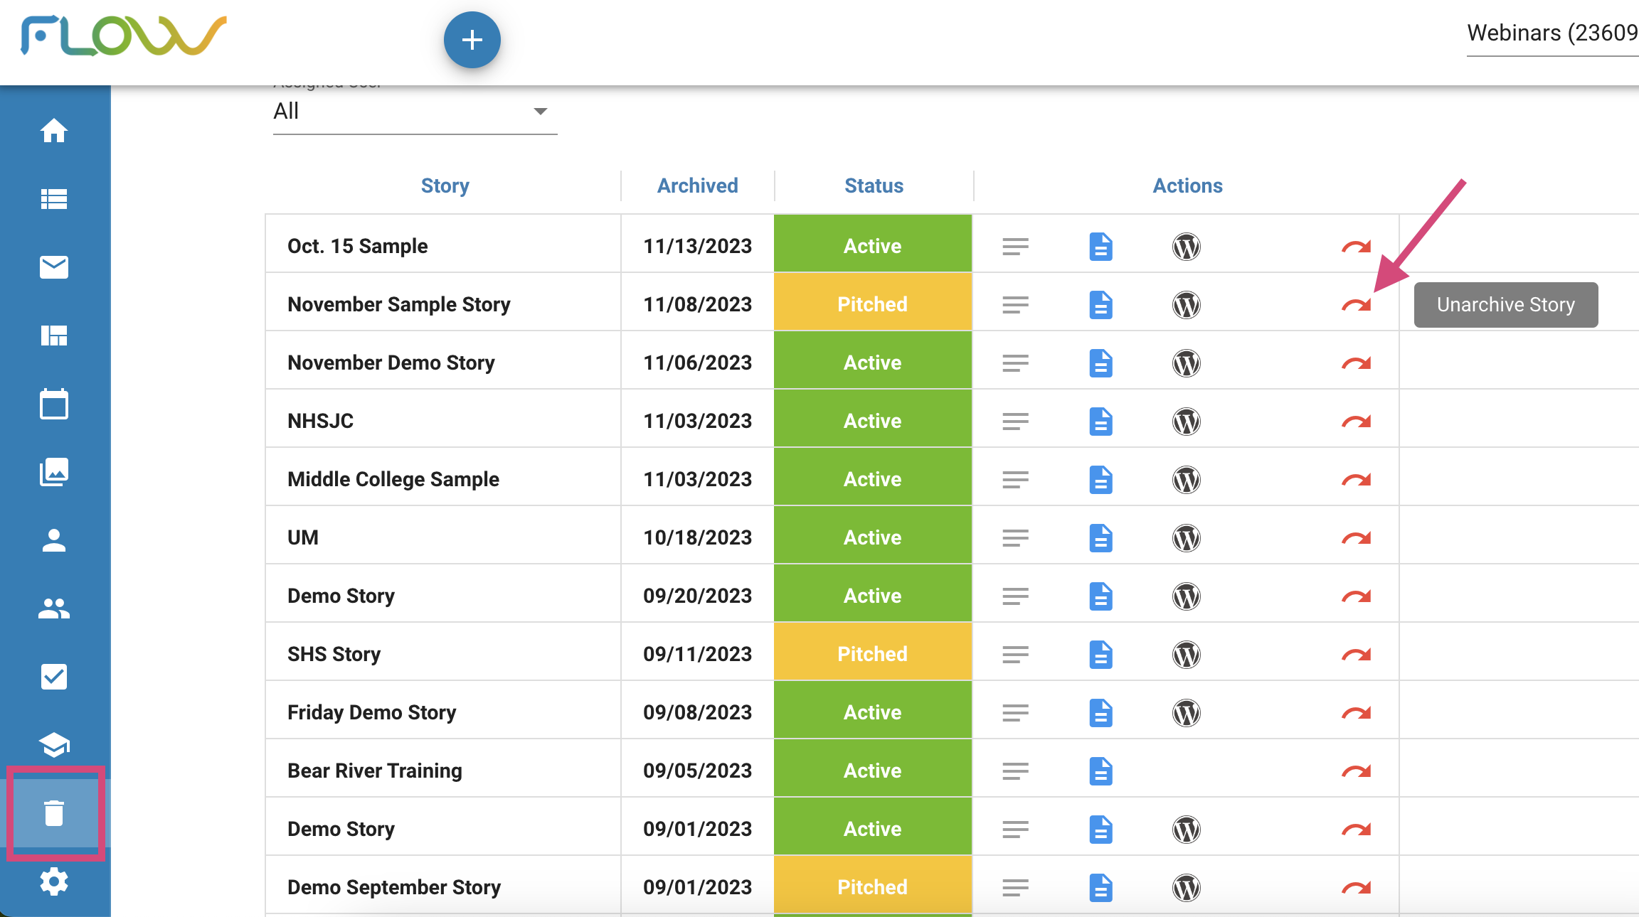Viewport: 1639px width, 917px height.
Task: Open November Sample Story document icon
Action: pos(1101,305)
